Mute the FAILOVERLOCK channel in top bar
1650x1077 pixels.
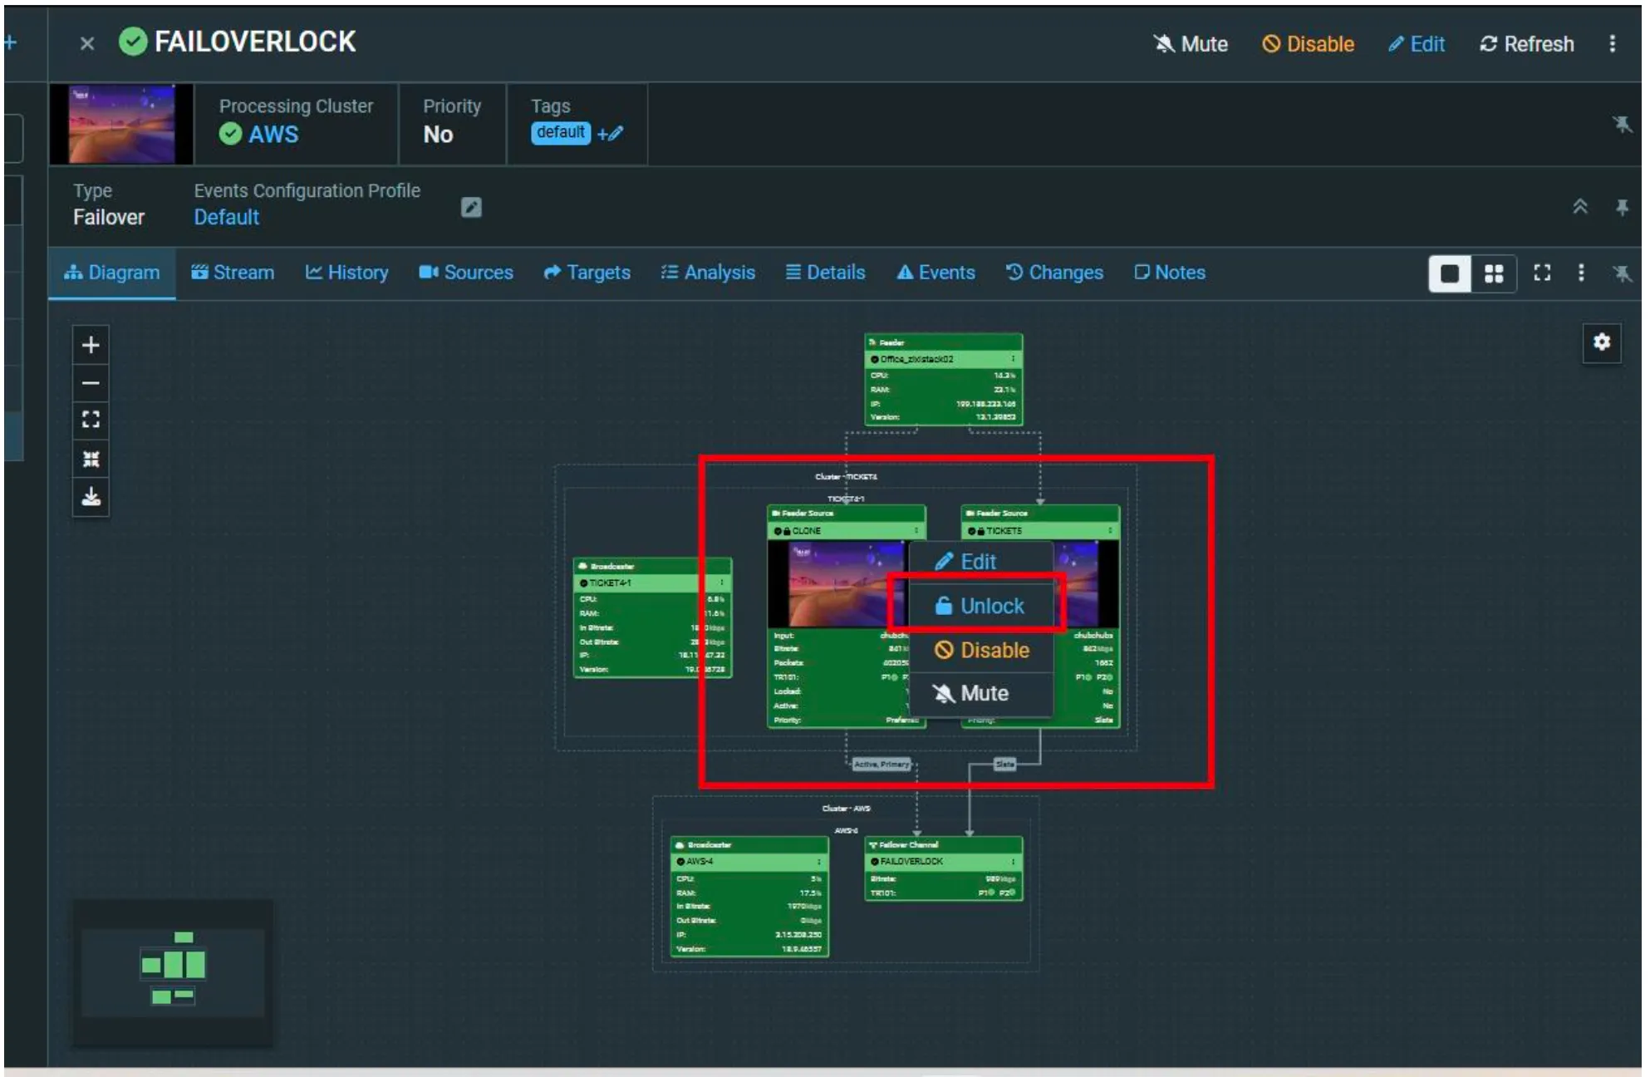tap(1191, 44)
